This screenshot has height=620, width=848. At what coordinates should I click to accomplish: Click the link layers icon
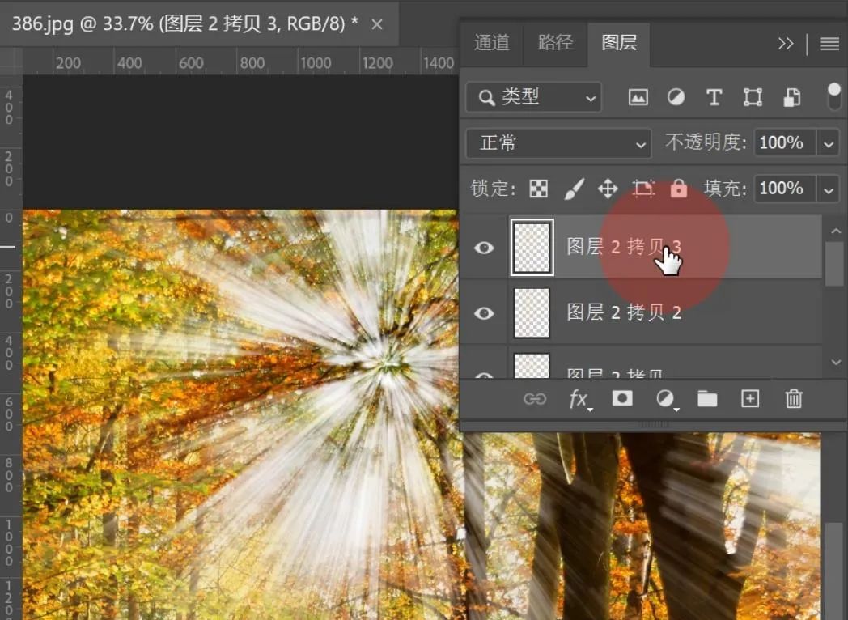point(535,399)
